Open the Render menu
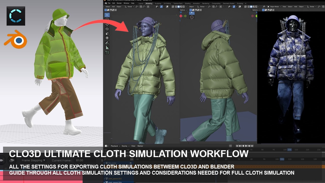 pyautogui.click(x=119, y=3)
